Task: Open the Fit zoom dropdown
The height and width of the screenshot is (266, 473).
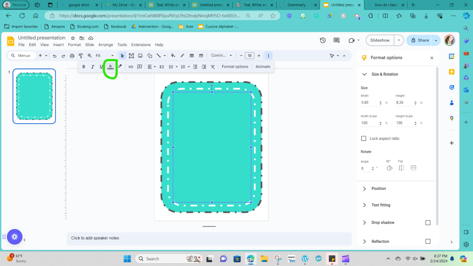Action: (x=104, y=55)
